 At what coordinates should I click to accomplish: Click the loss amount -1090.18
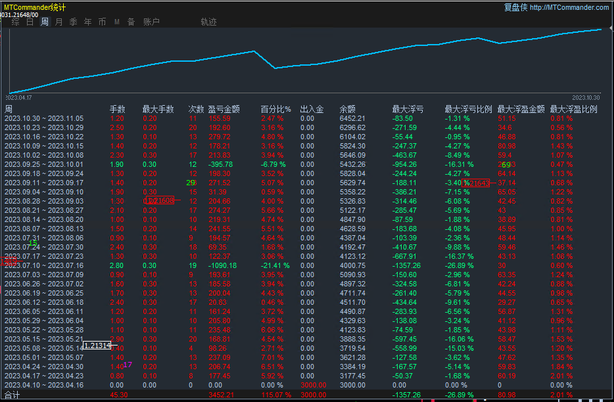click(x=222, y=266)
